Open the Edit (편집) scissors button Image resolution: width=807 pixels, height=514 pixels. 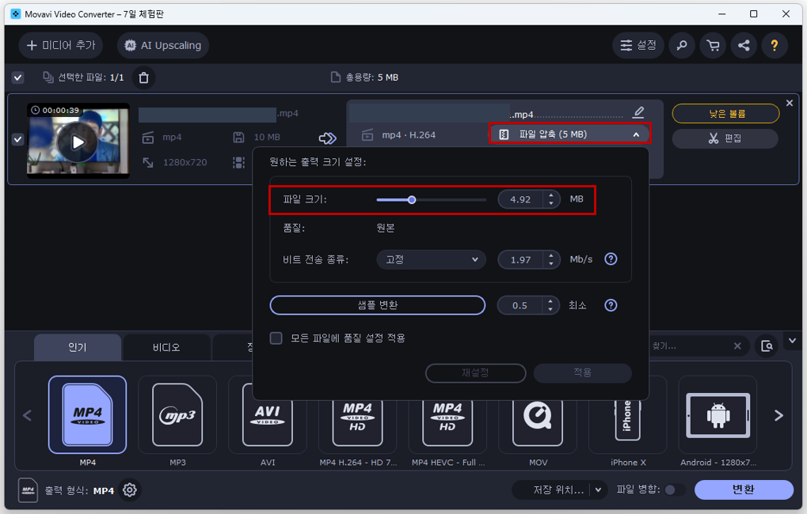725,138
